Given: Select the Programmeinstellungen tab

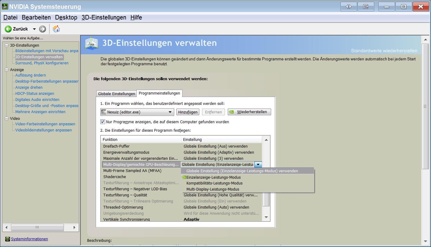Looking at the screenshot, I should (x=159, y=93).
